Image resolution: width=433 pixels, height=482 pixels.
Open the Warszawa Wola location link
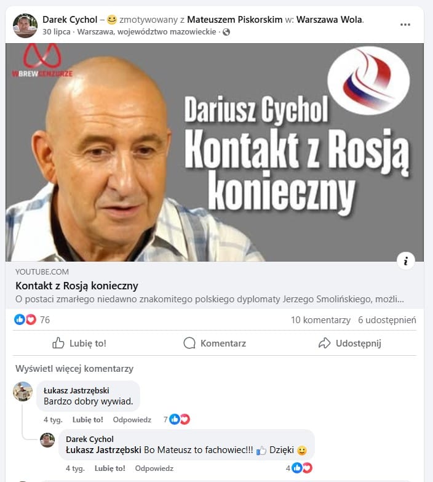pyautogui.click(x=329, y=20)
